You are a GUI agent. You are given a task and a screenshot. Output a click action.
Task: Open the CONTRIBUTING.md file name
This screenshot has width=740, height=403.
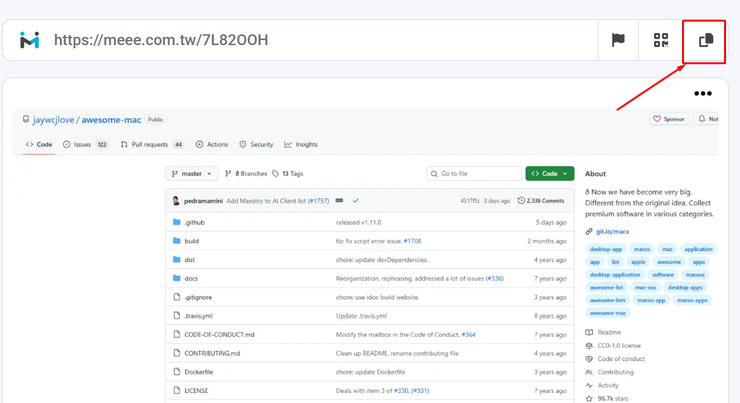(x=212, y=353)
